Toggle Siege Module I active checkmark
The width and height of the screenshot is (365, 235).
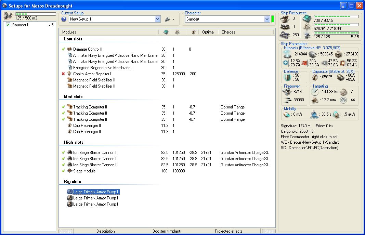coord(63,171)
